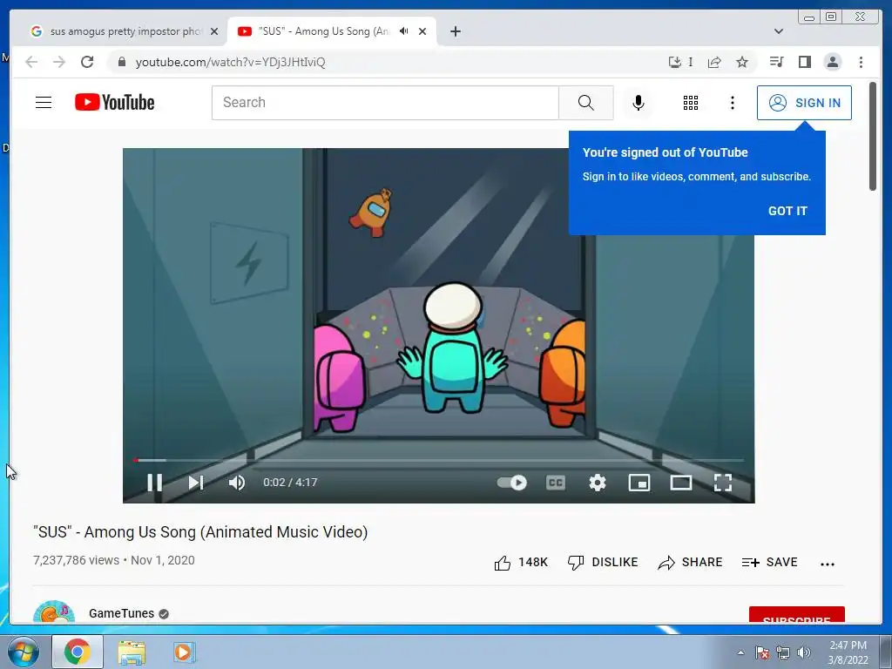Screen dimensions: 892x669
Task: Open YouTube settings three-dot menu
Action: click(x=733, y=103)
